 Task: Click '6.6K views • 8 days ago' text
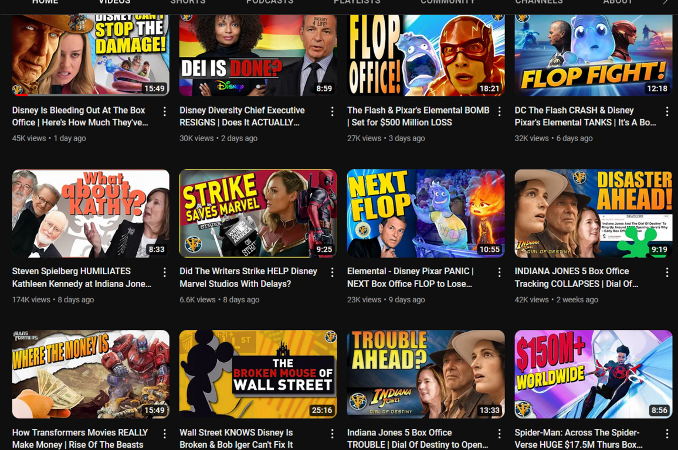pos(220,299)
